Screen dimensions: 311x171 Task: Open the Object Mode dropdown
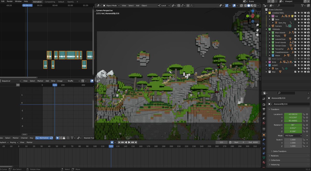(111, 5)
